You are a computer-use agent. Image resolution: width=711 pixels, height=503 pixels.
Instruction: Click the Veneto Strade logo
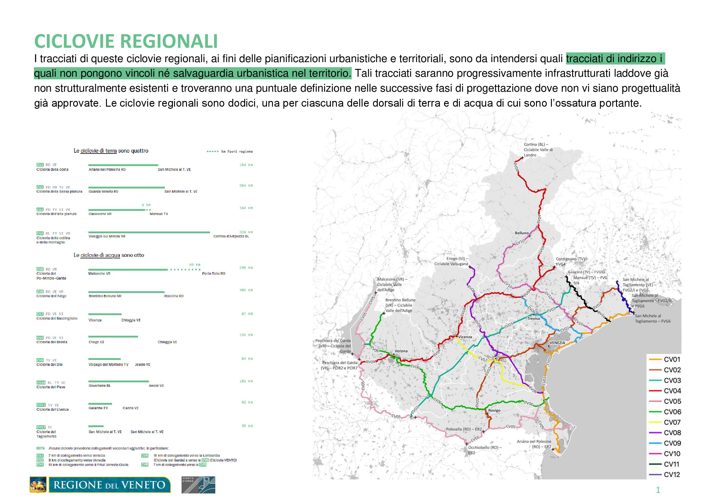tap(198, 485)
